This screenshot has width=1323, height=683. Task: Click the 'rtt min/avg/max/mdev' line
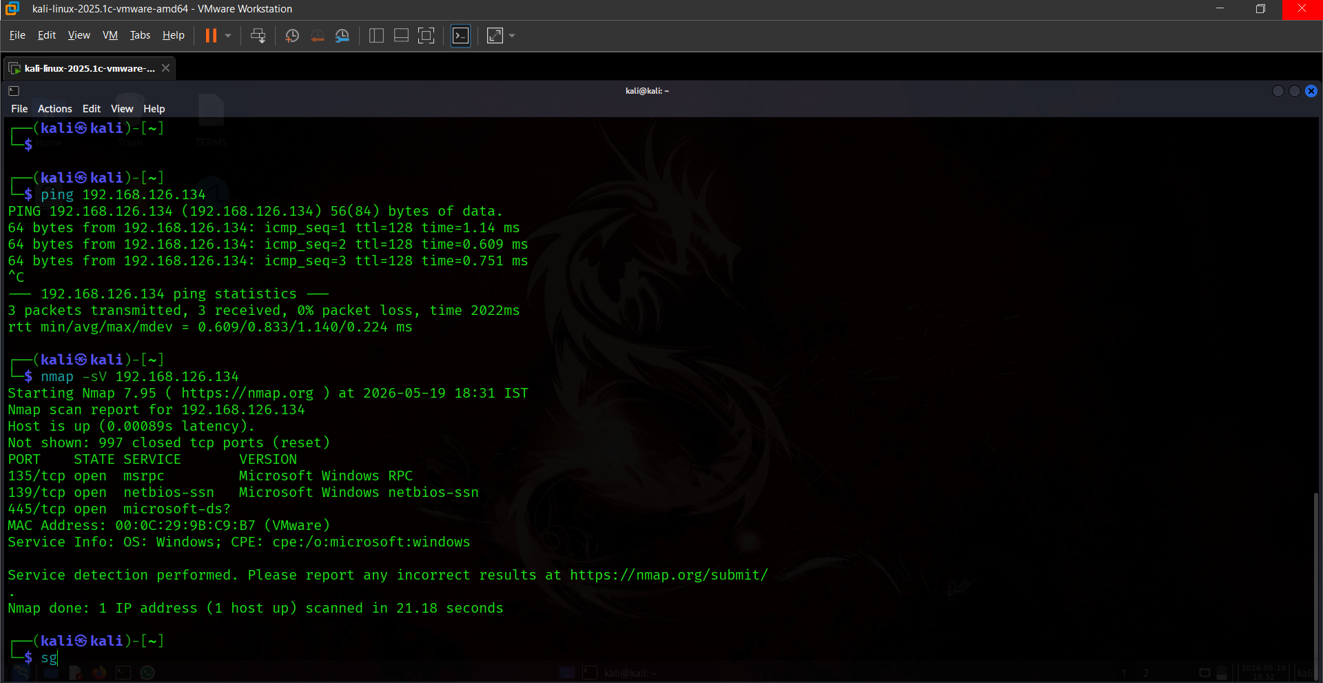210,327
